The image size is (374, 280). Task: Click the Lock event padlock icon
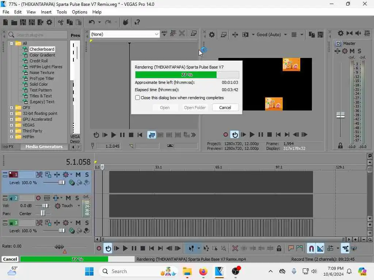pos(279,249)
